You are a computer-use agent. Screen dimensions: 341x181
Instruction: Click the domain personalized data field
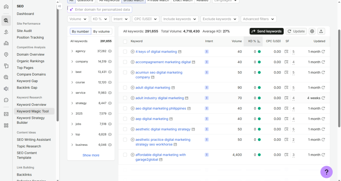tap(100, 10)
